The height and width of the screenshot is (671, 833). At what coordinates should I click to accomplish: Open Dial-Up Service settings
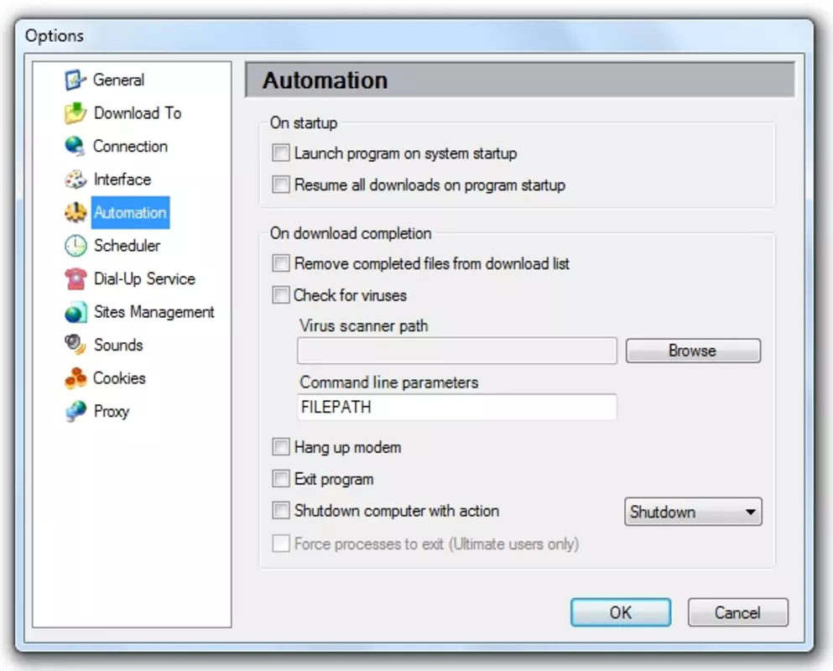pyautogui.click(x=144, y=278)
